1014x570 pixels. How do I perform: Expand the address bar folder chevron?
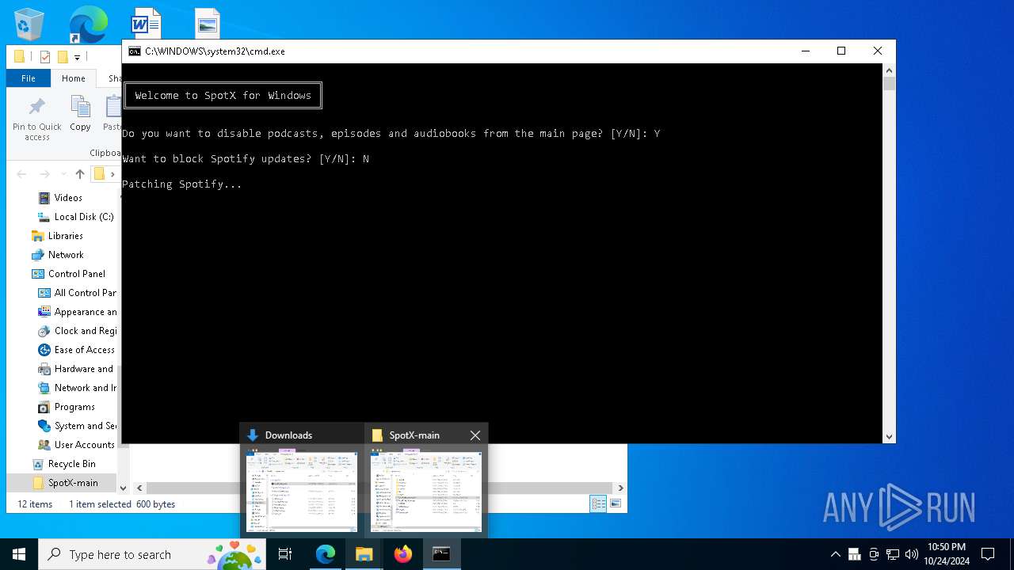[x=112, y=174]
